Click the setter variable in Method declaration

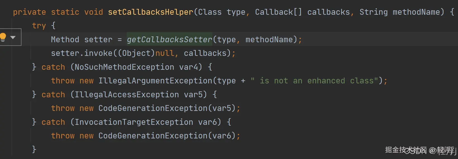98,39
